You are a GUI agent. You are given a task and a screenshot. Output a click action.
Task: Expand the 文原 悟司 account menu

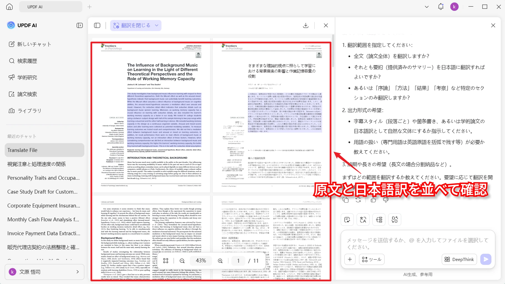pos(44,272)
